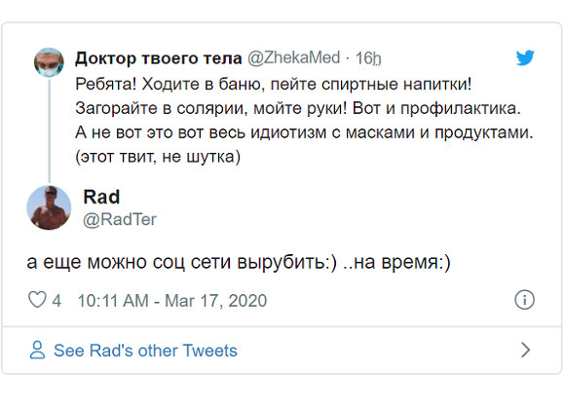Image resolution: width=565 pixels, height=408 pixels.
Task: Click the original tweet text starting 'Ребята!'
Action: pos(304,120)
